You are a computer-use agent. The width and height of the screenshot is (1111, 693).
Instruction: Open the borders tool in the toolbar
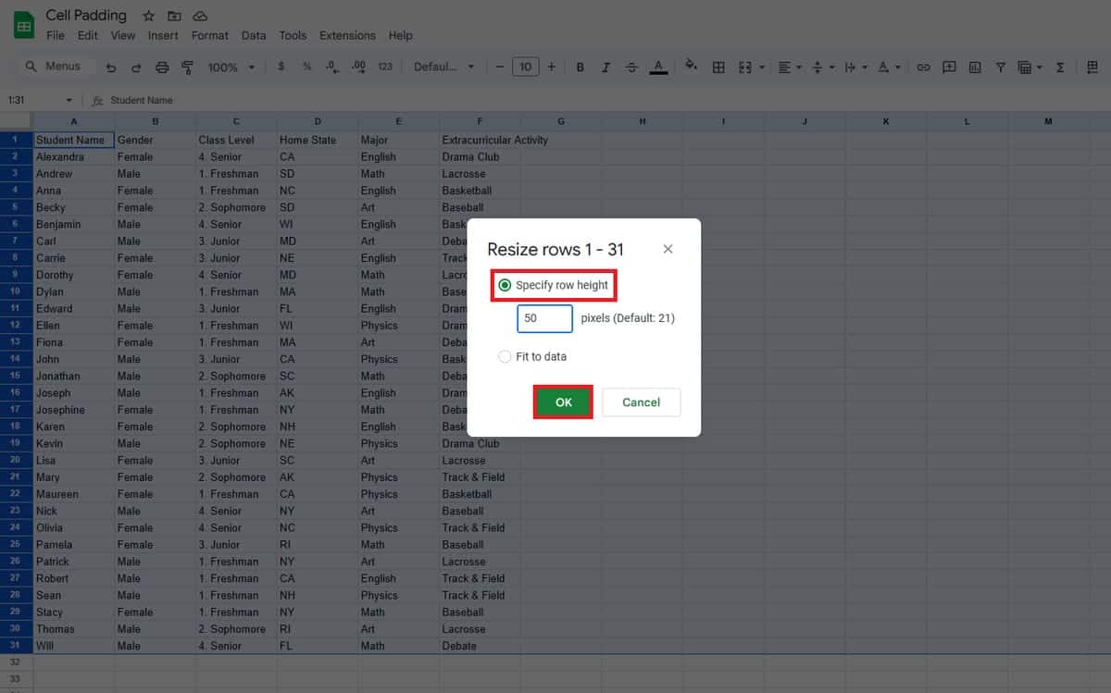(718, 67)
